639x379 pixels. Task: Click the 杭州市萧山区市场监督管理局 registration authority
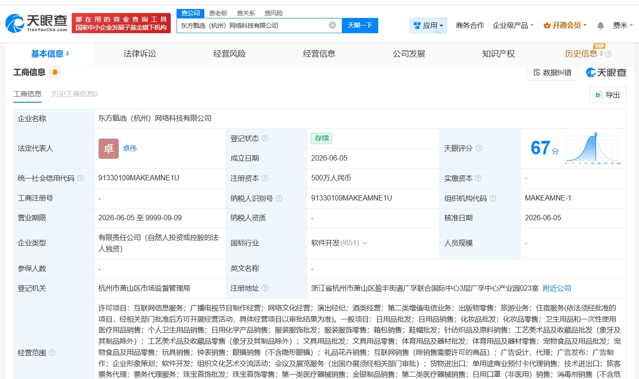[x=144, y=288]
